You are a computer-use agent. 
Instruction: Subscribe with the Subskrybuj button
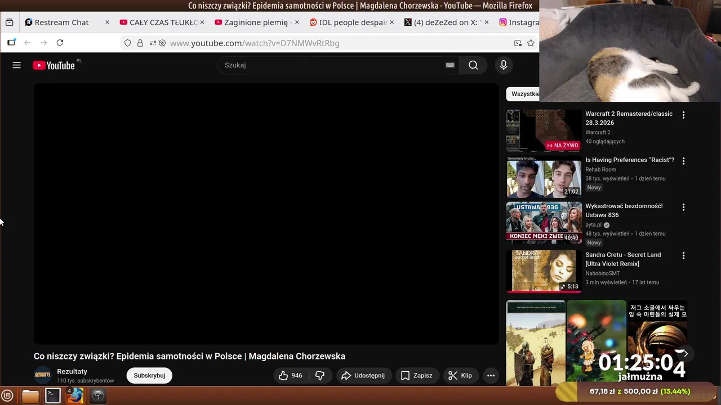(149, 376)
